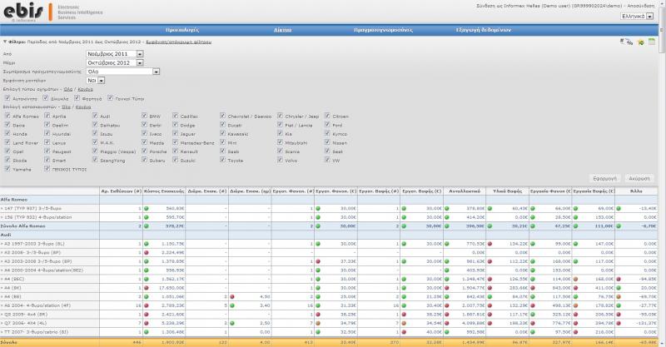
Task: Toggle the Αυτοκίνητα vehicle type checkbox
Action: (x=7, y=98)
